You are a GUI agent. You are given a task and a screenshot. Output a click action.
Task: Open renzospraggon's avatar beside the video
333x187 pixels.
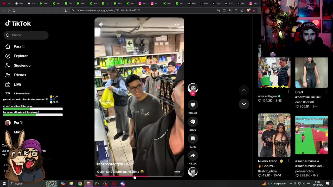tap(193, 88)
